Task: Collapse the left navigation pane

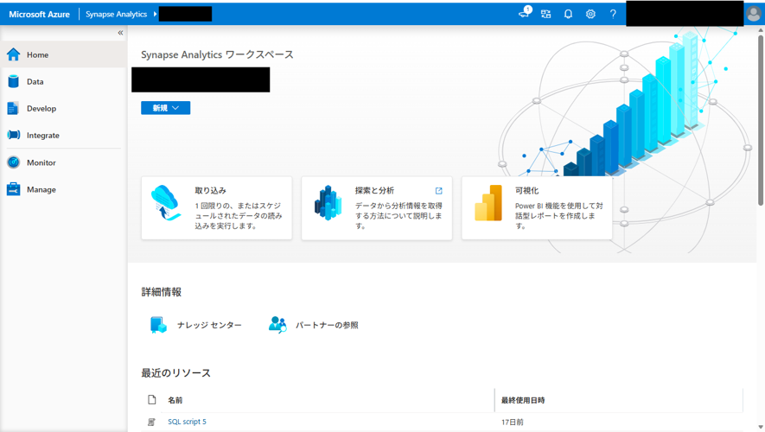Action: tap(120, 33)
